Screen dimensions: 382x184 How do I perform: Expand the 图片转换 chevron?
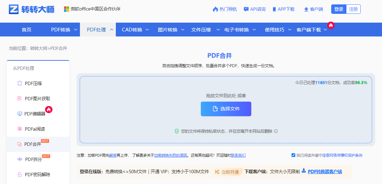183,30
